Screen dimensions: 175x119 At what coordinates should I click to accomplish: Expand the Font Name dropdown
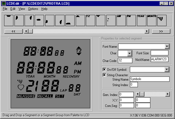[x=167, y=46]
